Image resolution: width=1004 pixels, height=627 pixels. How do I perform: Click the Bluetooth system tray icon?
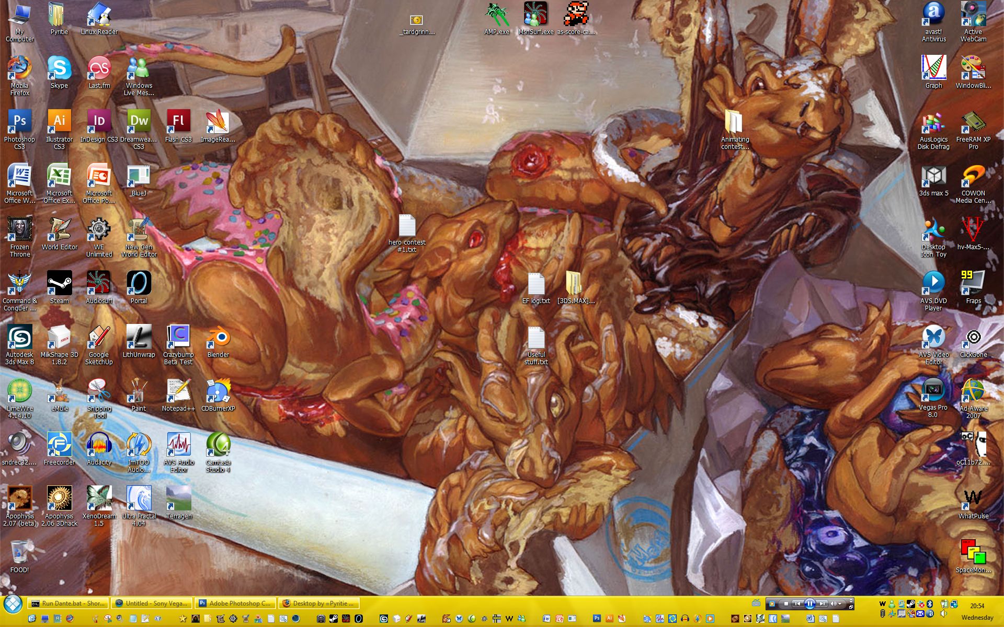coord(930,604)
